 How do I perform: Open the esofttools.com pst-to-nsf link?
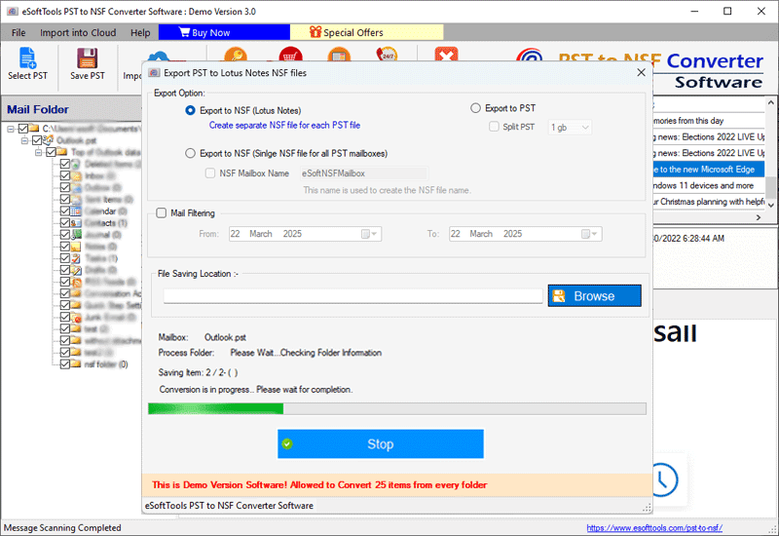tap(654, 527)
